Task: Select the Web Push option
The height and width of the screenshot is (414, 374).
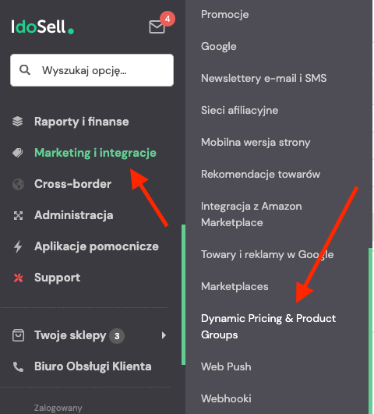Action: [x=226, y=366]
